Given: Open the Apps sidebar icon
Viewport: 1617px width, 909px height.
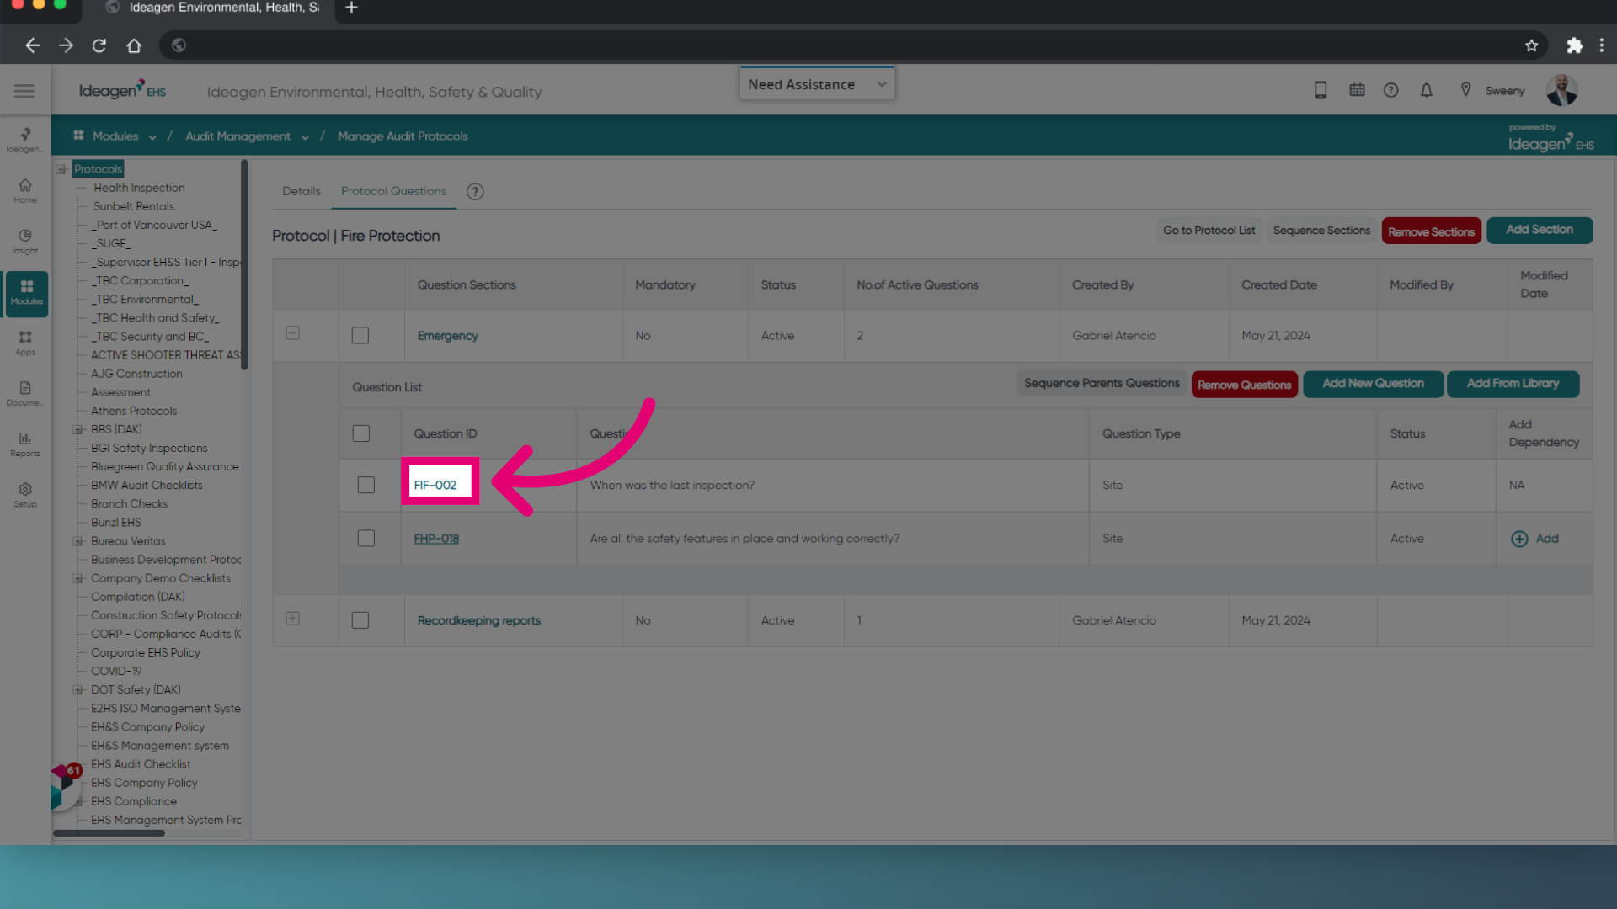Looking at the screenshot, I should coord(25,343).
